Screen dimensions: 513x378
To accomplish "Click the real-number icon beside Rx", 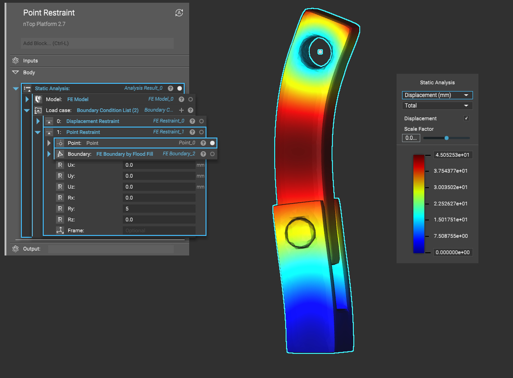I will tap(60, 198).
